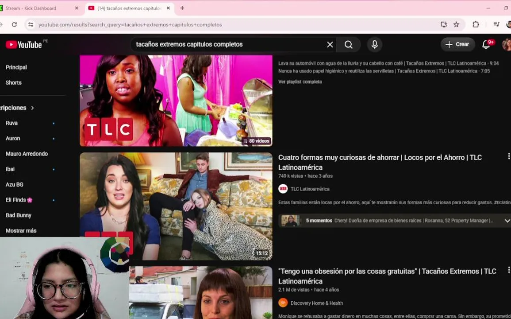This screenshot has width=511, height=319.
Task: Click the site info icon beside the URL
Action: 31,24
